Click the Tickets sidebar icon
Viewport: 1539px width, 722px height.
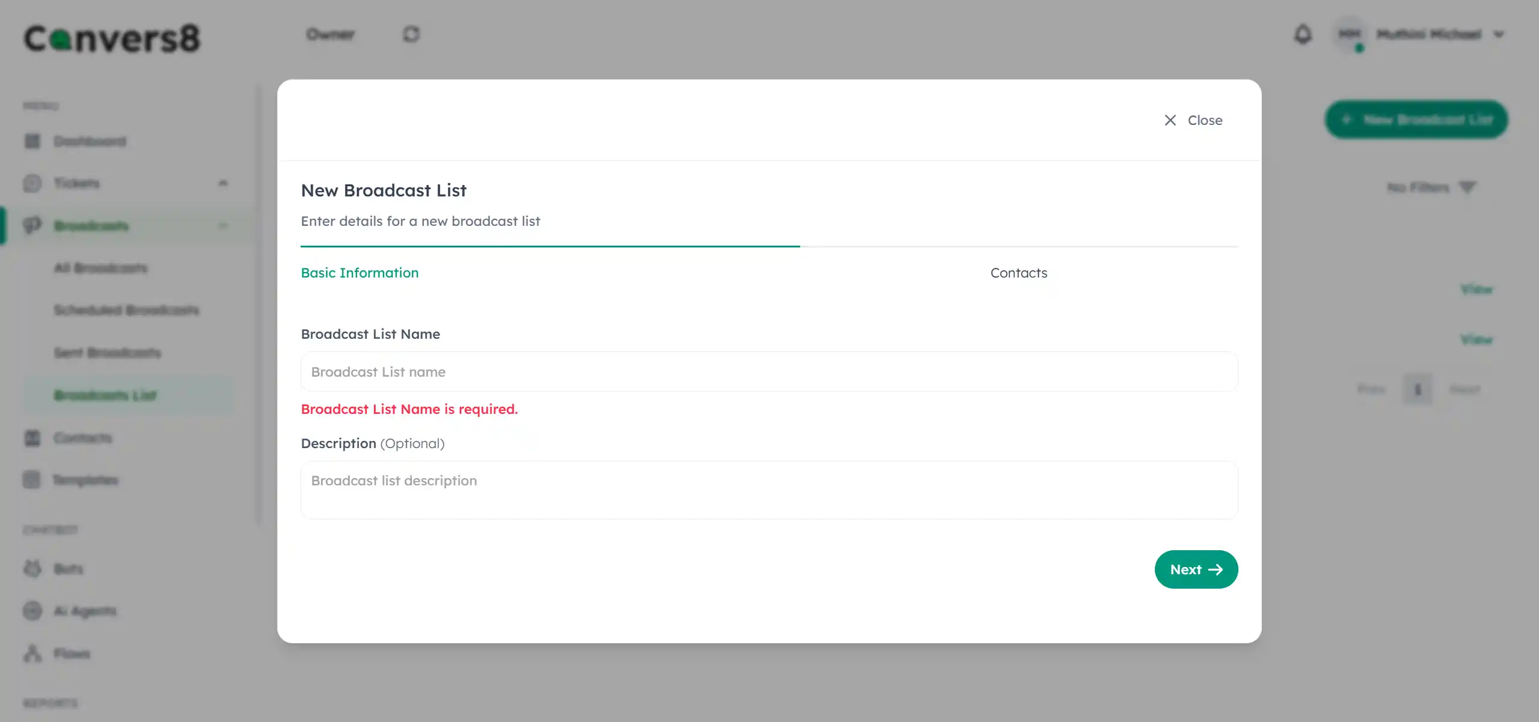coord(32,183)
